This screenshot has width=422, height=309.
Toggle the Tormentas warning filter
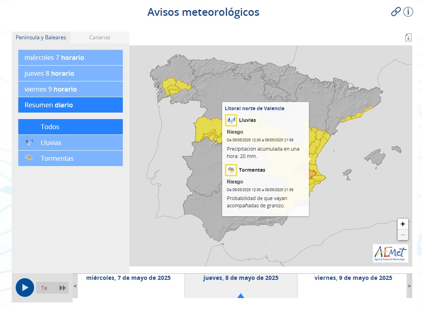70,158
